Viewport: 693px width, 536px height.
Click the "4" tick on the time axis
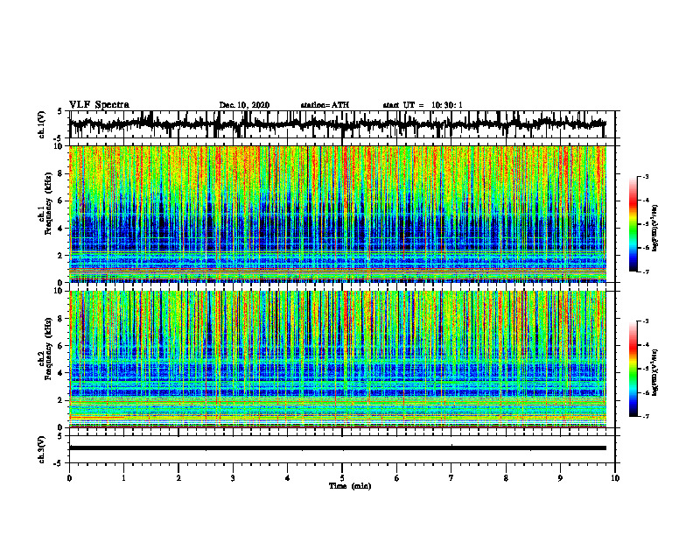[288, 478]
